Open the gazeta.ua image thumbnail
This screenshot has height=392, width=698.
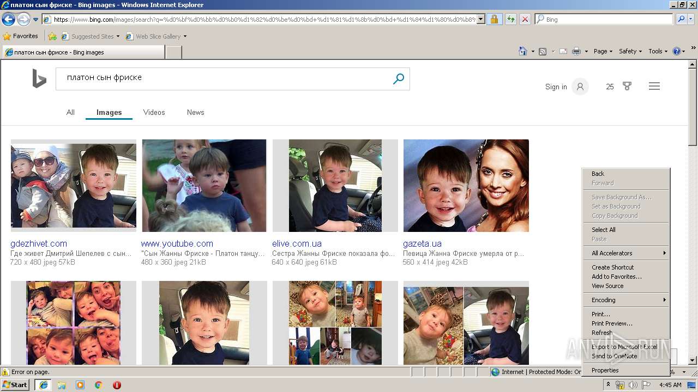click(466, 186)
